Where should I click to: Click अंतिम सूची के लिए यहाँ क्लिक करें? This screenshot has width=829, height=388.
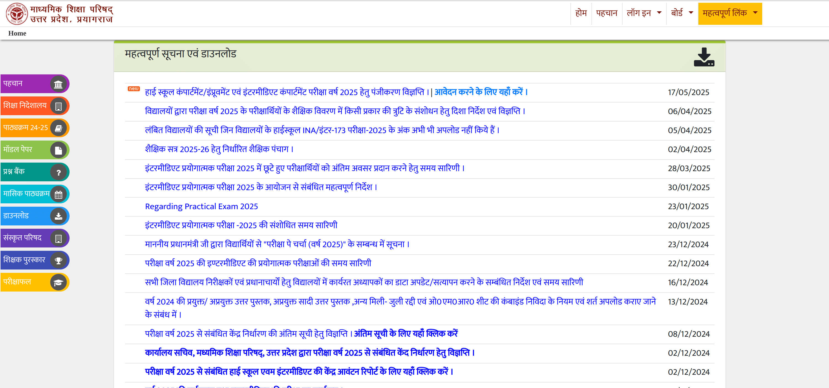(406, 334)
